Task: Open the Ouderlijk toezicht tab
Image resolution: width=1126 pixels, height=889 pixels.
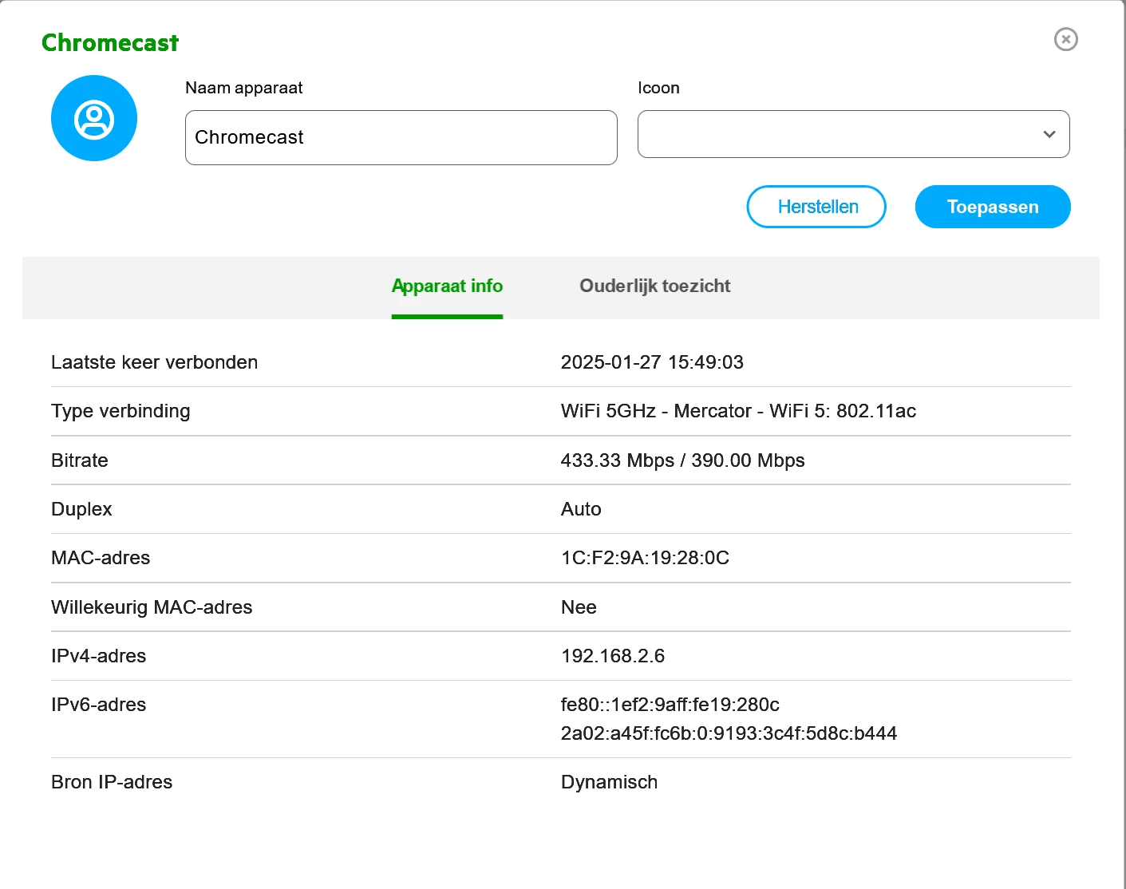Action: tap(655, 286)
